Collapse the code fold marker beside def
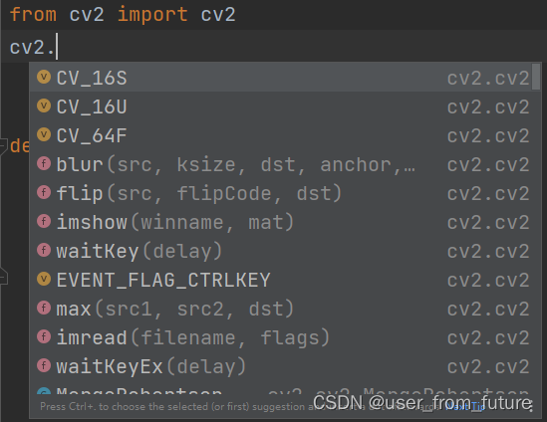 [x=3, y=146]
